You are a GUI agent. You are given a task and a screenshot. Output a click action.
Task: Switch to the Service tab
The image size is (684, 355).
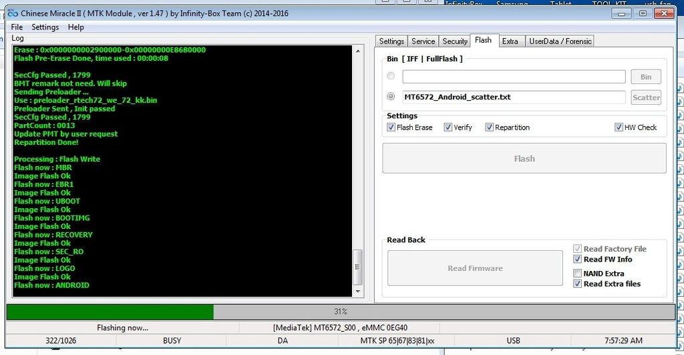[423, 41]
